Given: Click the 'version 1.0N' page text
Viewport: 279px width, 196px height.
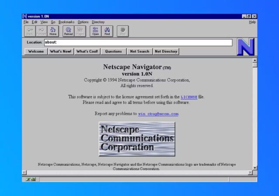Looking at the screenshot, I should coord(137,74).
